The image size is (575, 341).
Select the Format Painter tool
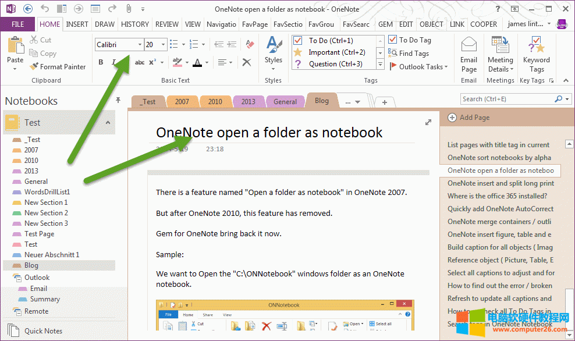[58, 66]
